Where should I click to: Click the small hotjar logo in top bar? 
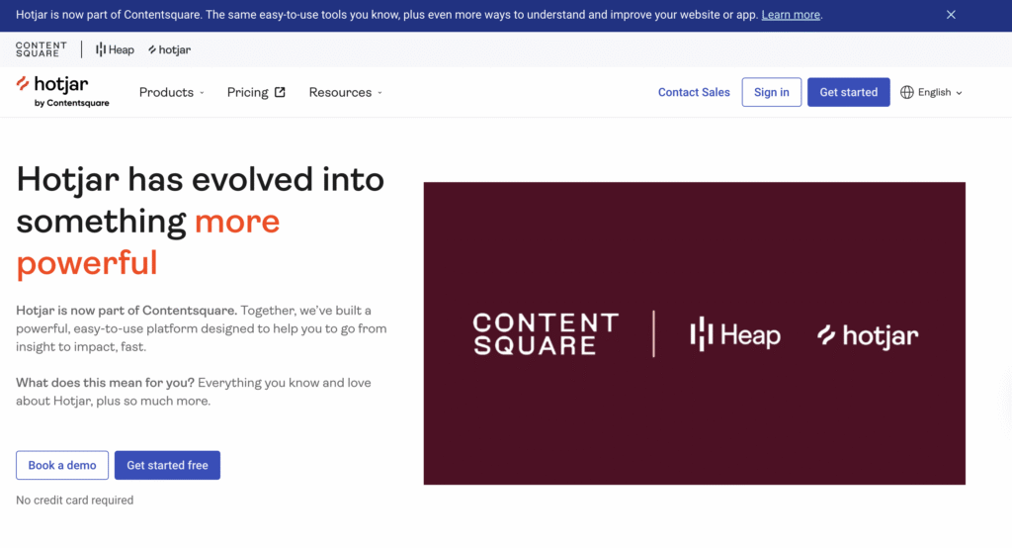click(x=169, y=49)
